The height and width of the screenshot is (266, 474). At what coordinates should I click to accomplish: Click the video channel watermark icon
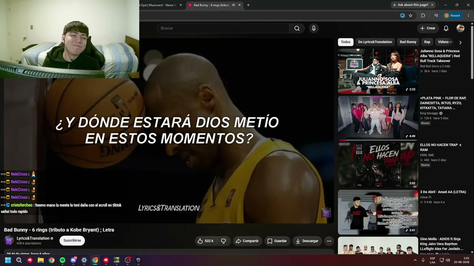(x=326, y=212)
